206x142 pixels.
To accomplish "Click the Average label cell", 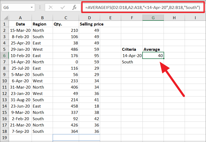I will pos(153,49).
